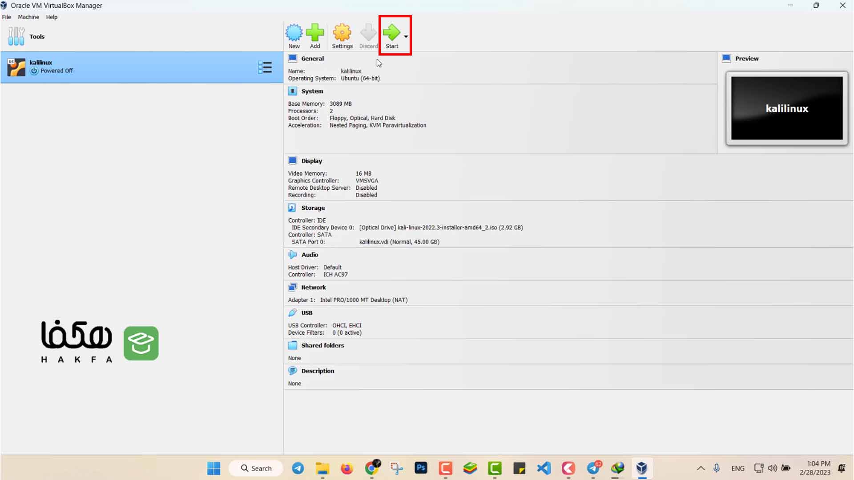854x480 pixels.
Task: Open Visual Studio Code from the taskbar
Action: (x=544, y=468)
